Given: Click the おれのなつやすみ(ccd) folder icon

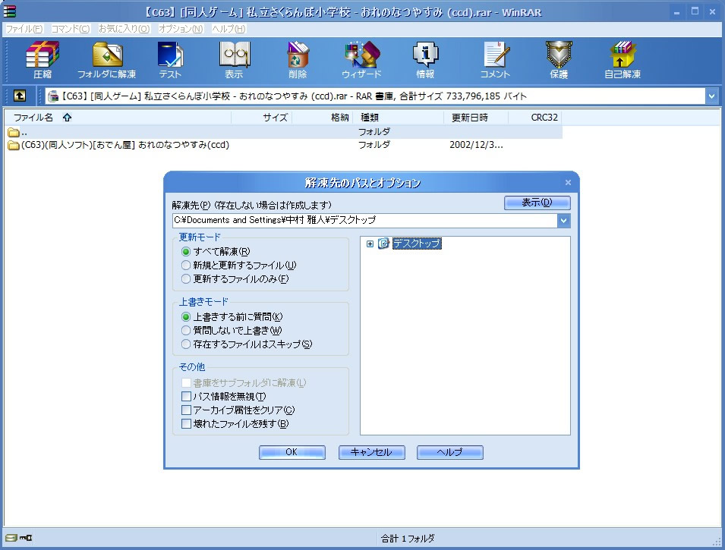Looking at the screenshot, I should pyautogui.click(x=14, y=146).
